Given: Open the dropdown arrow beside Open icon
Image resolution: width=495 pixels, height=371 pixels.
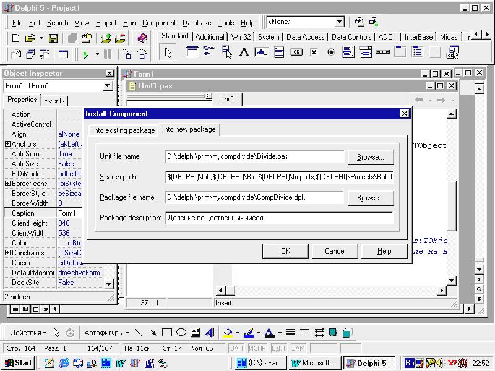Looking at the screenshot, I should [41, 38].
